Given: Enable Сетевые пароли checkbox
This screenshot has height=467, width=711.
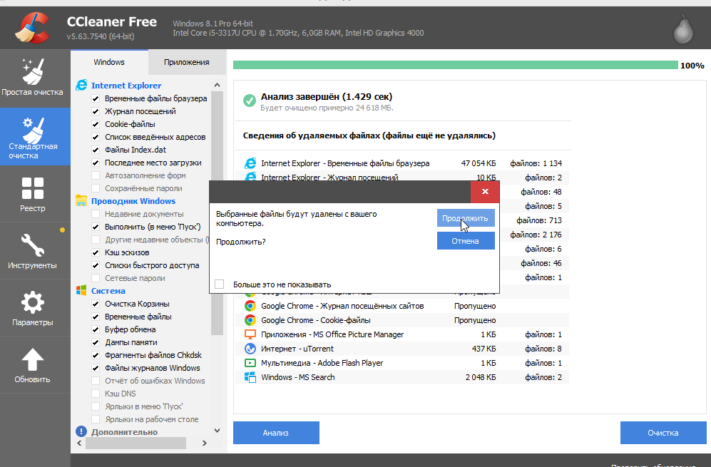Looking at the screenshot, I should [x=96, y=278].
